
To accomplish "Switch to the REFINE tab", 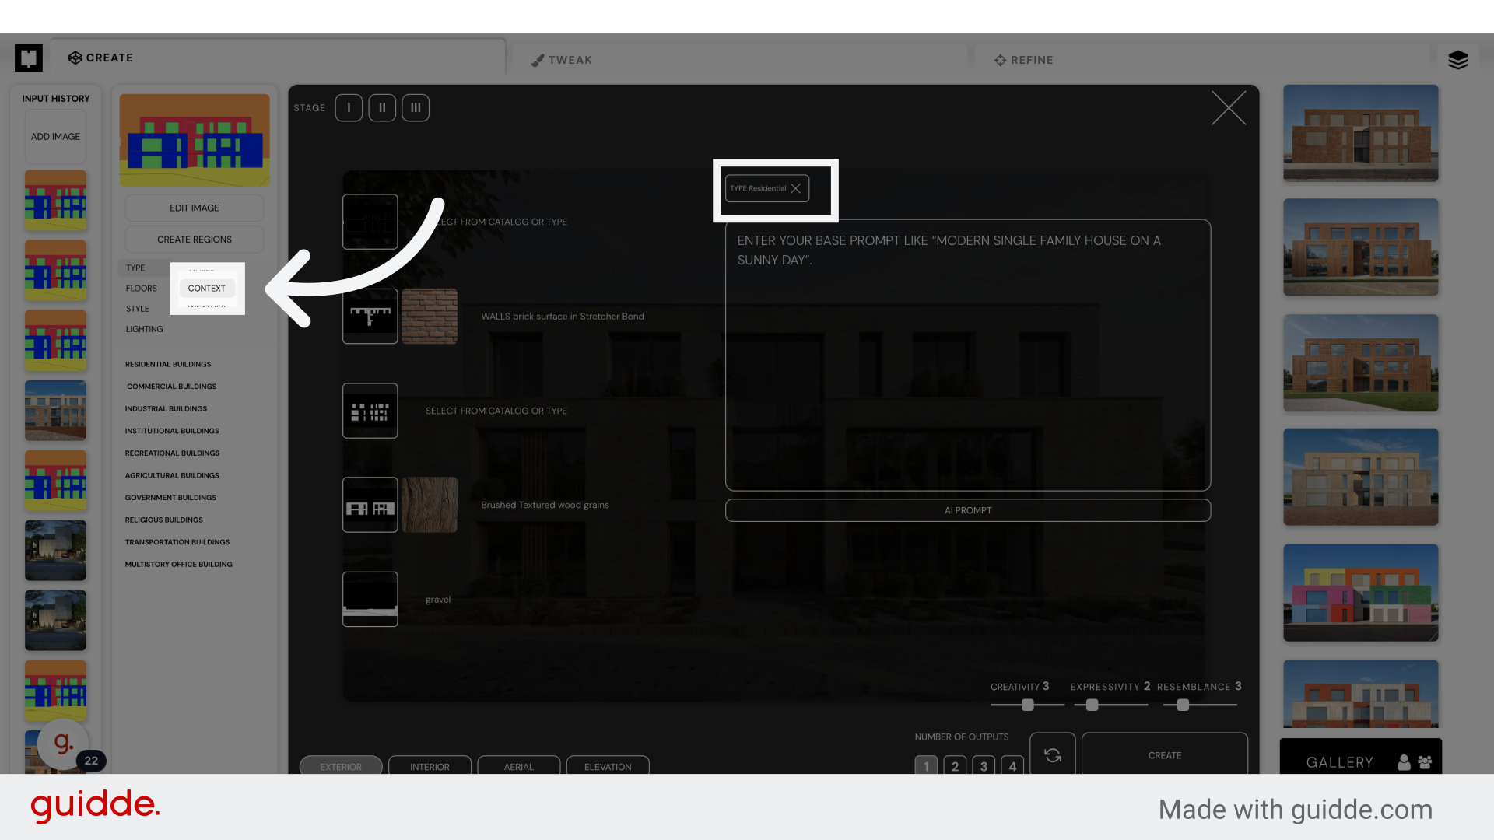I will tap(1024, 60).
